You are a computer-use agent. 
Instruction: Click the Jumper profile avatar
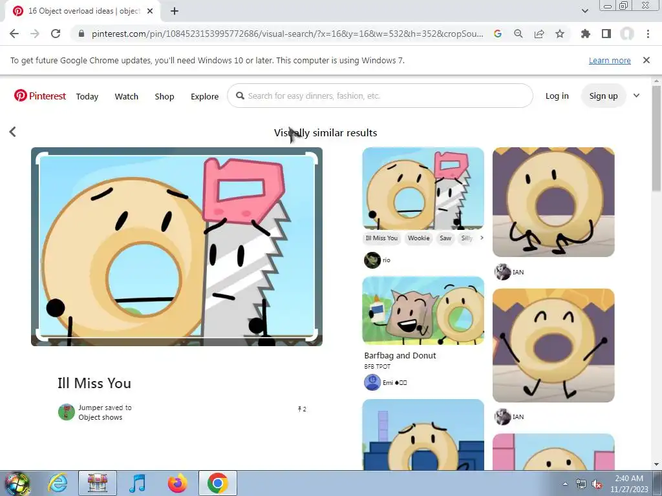coord(67,412)
